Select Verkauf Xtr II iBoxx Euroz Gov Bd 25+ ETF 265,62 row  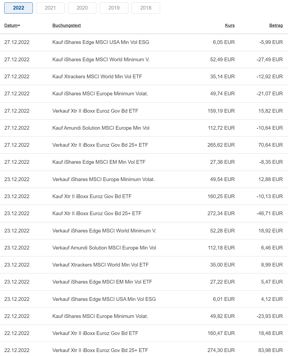tap(100, 145)
